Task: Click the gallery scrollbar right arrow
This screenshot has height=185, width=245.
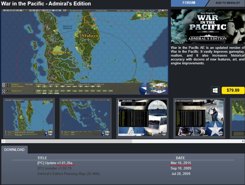Action: (x=243, y=141)
